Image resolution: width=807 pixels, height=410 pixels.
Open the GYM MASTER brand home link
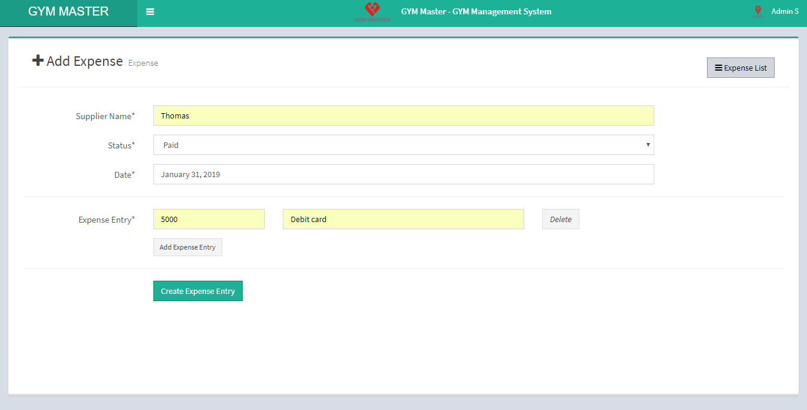coord(68,12)
